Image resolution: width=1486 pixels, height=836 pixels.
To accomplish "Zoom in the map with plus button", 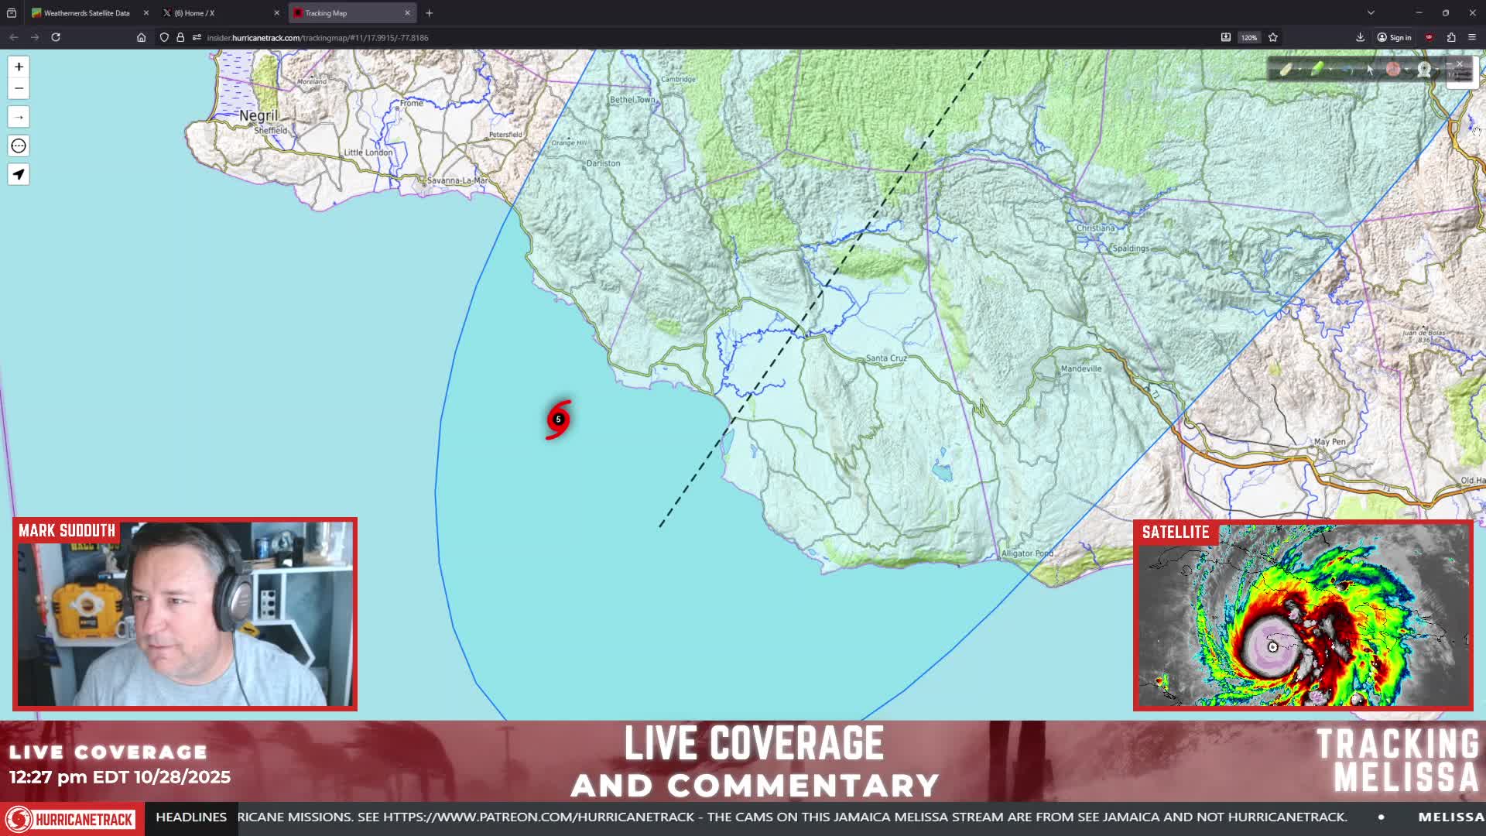I will coord(19,67).
